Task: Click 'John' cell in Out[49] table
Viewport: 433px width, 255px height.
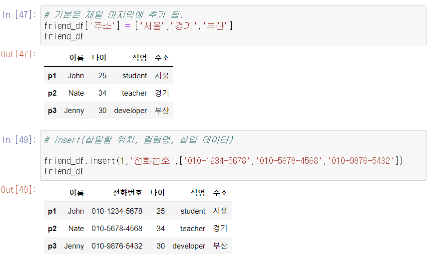Action: (76, 211)
